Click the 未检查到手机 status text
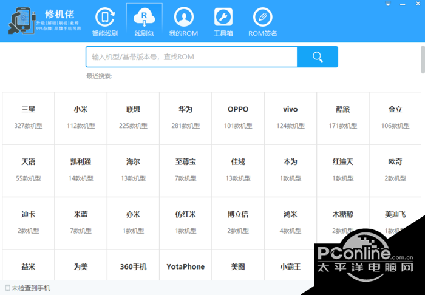The image size is (425, 295). click(30, 288)
